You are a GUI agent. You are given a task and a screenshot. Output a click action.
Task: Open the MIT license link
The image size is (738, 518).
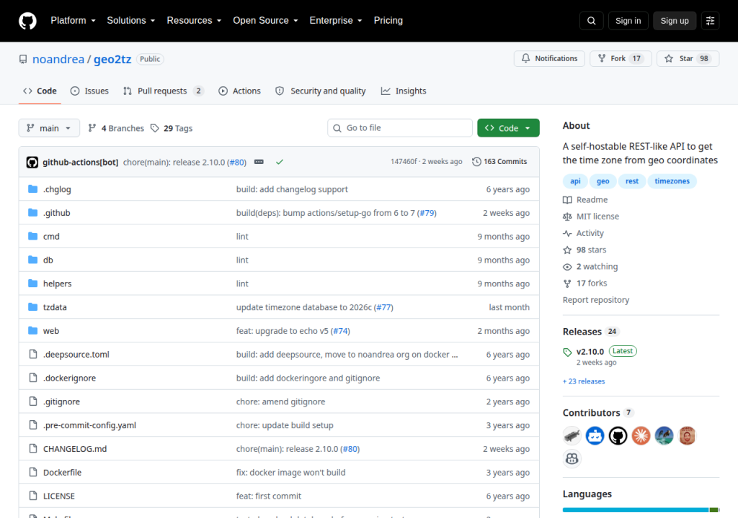tap(591, 217)
